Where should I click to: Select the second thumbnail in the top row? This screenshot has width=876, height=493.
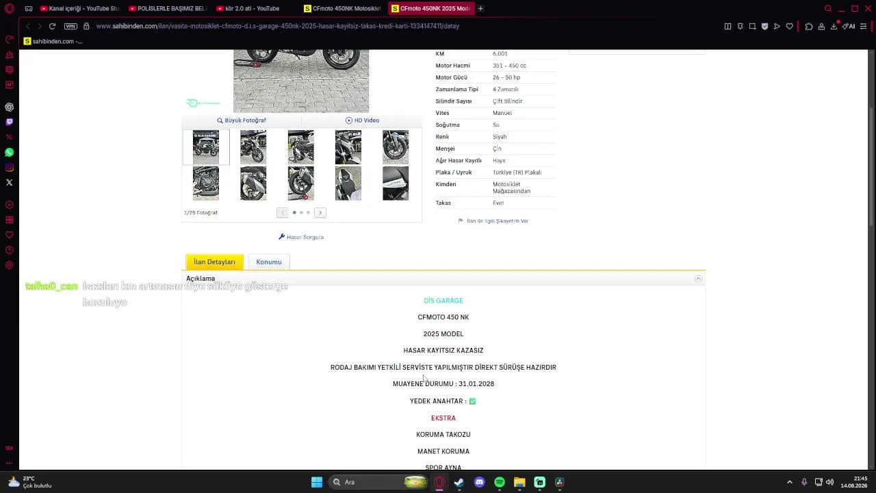(x=253, y=147)
